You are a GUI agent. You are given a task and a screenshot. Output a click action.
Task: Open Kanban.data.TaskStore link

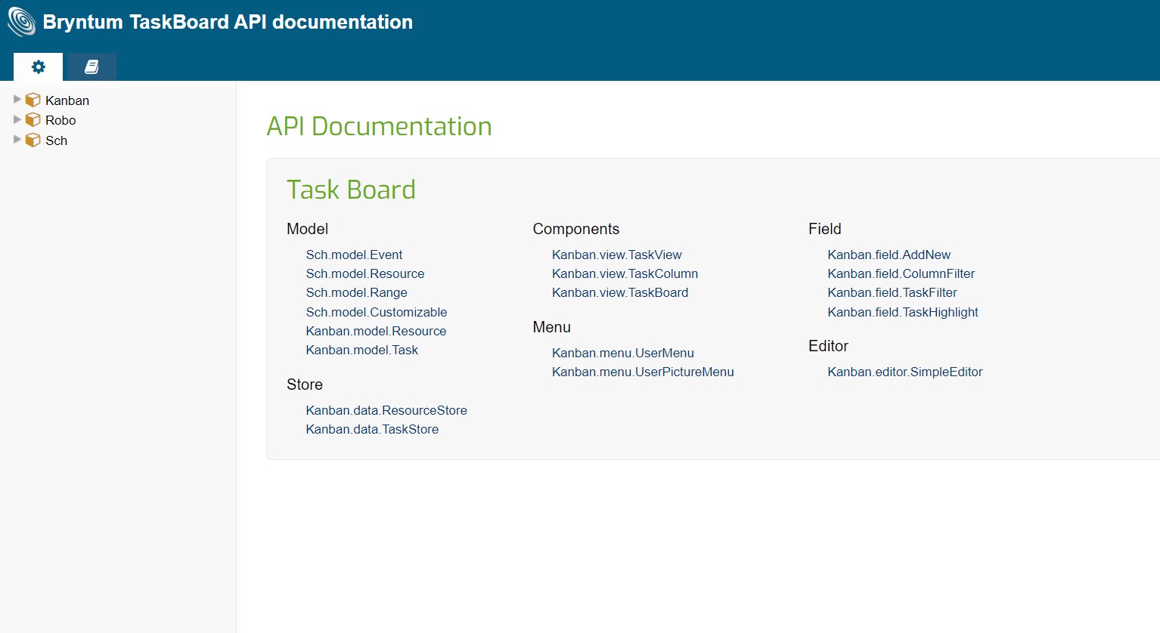pos(372,429)
